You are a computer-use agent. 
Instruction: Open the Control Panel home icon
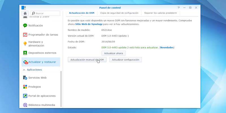[25, 13]
